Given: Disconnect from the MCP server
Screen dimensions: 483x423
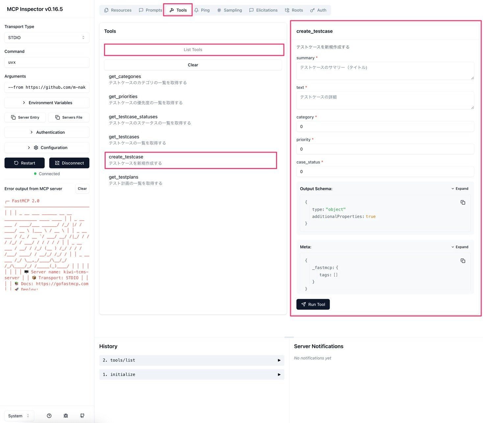Looking at the screenshot, I should point(69,163).
